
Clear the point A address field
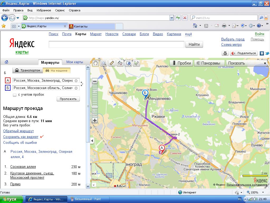coord(76,81)
